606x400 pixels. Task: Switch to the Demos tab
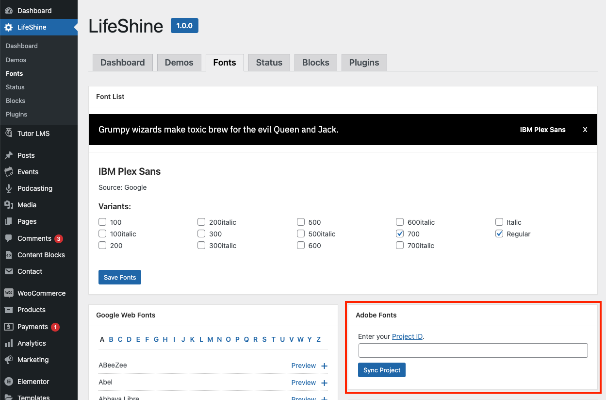(179, 63)
